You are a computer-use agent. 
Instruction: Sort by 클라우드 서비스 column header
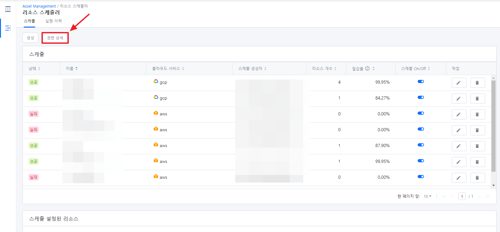tap(168, 68)
